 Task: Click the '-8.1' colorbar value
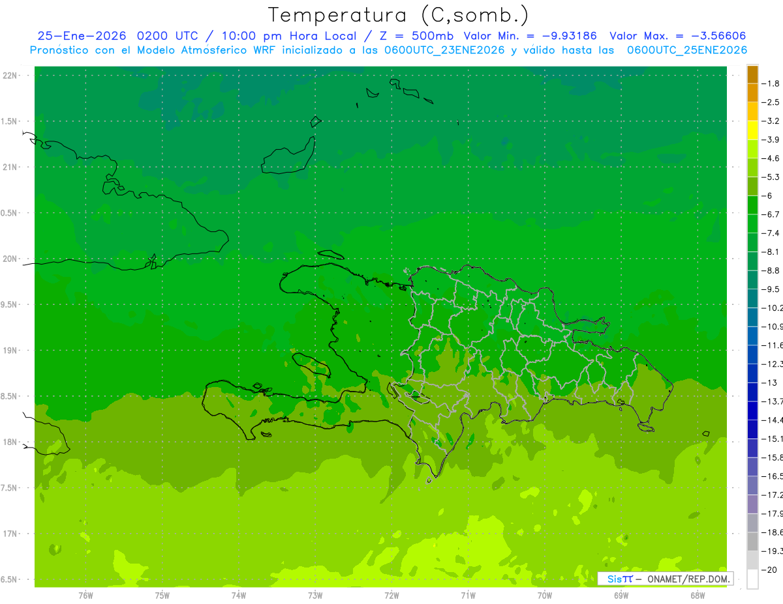(x=771, y=252)
